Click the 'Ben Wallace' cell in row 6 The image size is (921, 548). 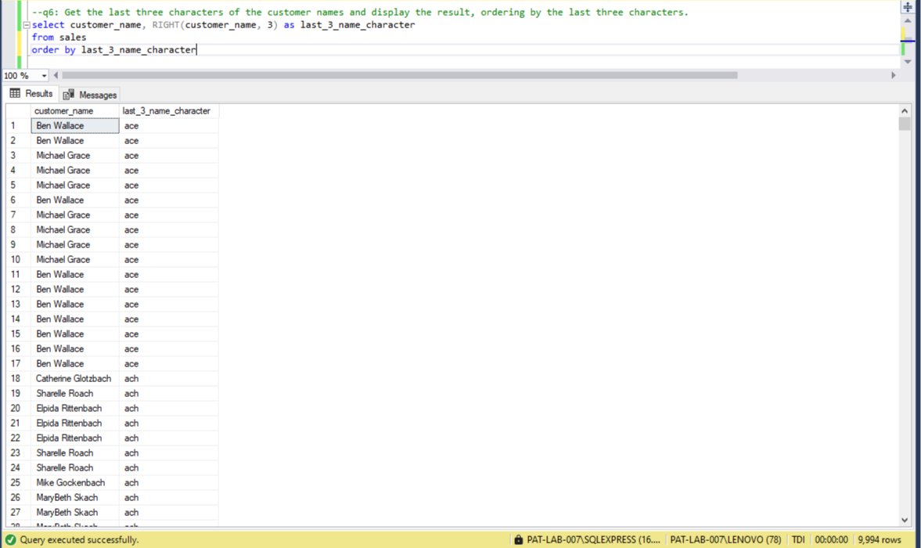point(74,200)
